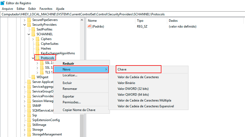Click the Nome column header
The image size is (245, 137).
pyautogui.click(x=92, y=21)
